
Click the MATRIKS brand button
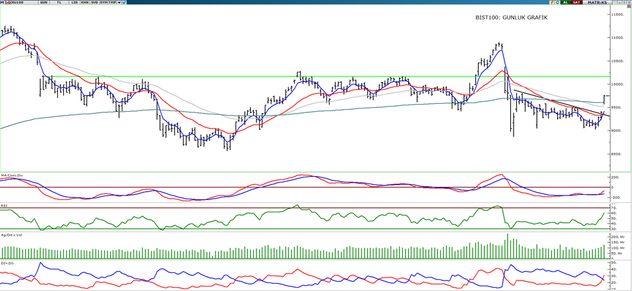(x=597, y=3)
